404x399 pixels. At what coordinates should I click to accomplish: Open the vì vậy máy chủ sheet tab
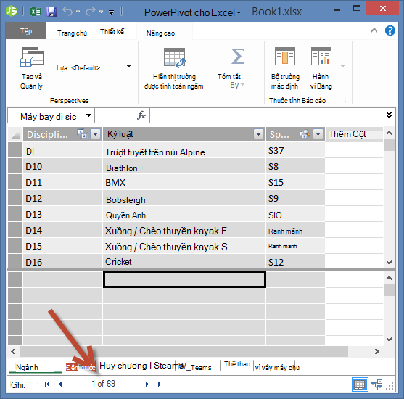pos(277,367)
